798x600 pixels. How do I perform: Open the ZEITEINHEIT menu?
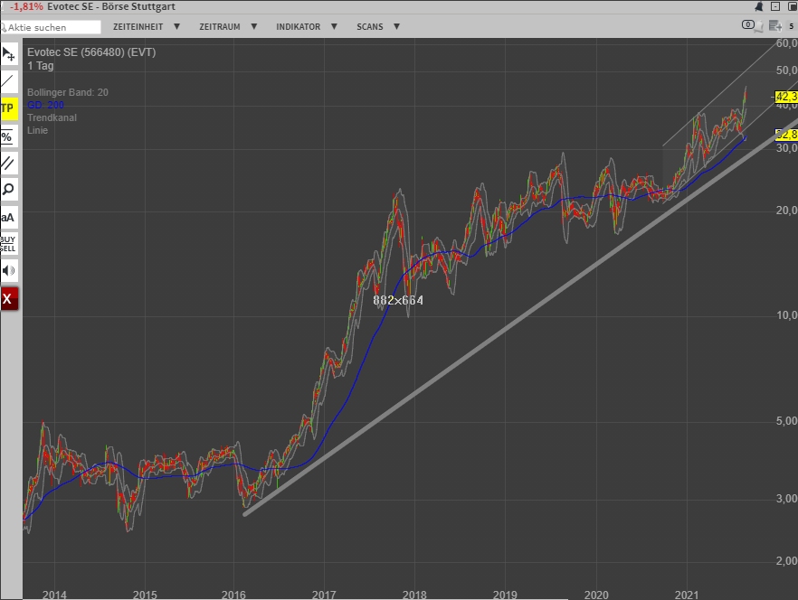click(138, 27)
